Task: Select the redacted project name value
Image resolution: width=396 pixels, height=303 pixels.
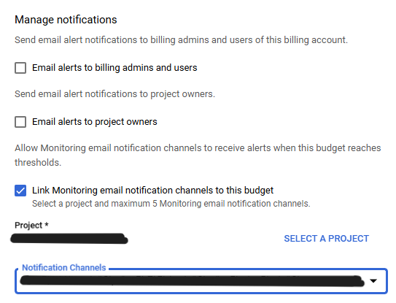Action: pyautogui.click(x=69, y=239)
